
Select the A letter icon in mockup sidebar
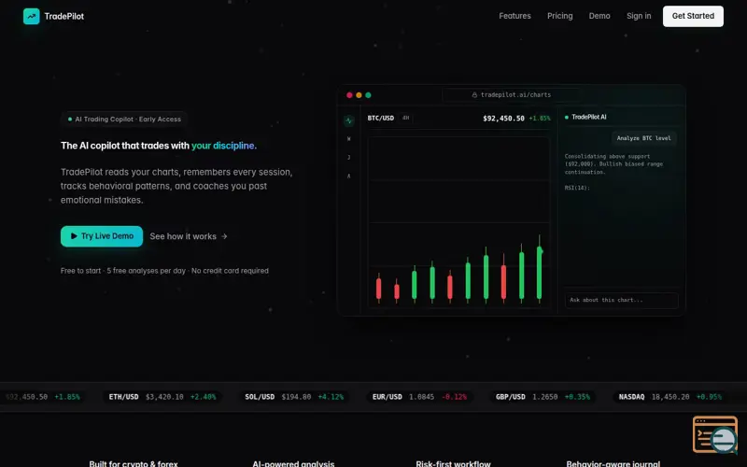pyautogui.click(x=348, y=176)
